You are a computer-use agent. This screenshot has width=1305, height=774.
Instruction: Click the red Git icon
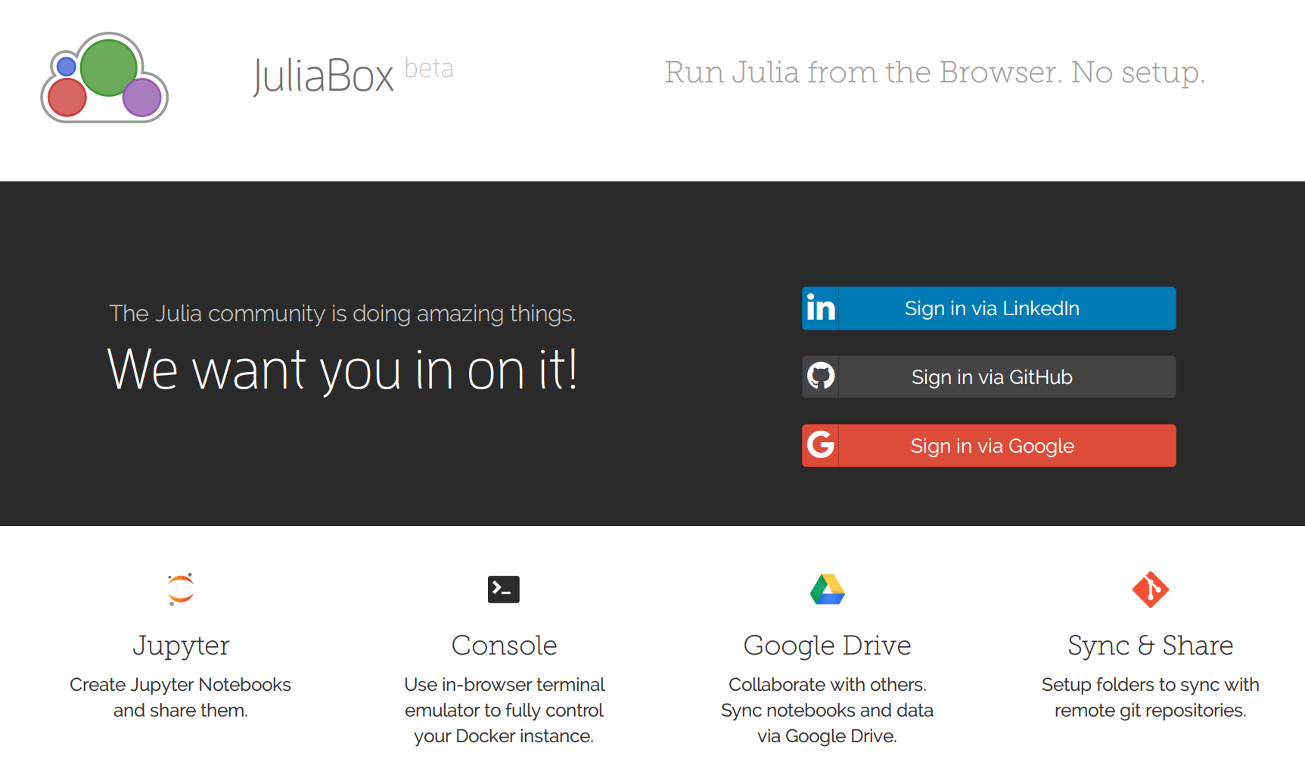(1150, 589)
